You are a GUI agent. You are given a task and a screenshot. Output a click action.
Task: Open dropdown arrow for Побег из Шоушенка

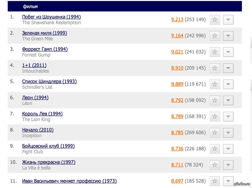(x=228, y=20)
